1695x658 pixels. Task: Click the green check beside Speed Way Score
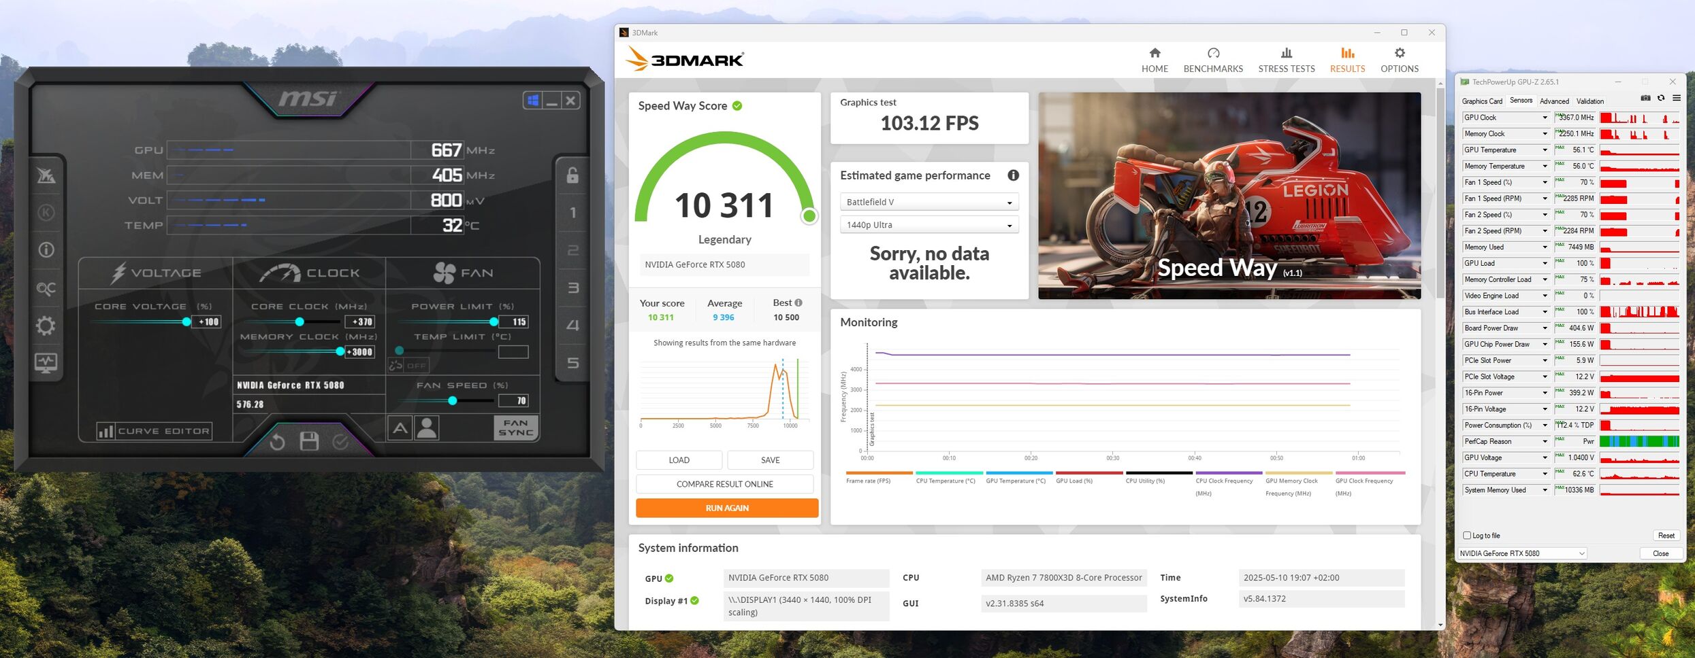pos(737,106)
